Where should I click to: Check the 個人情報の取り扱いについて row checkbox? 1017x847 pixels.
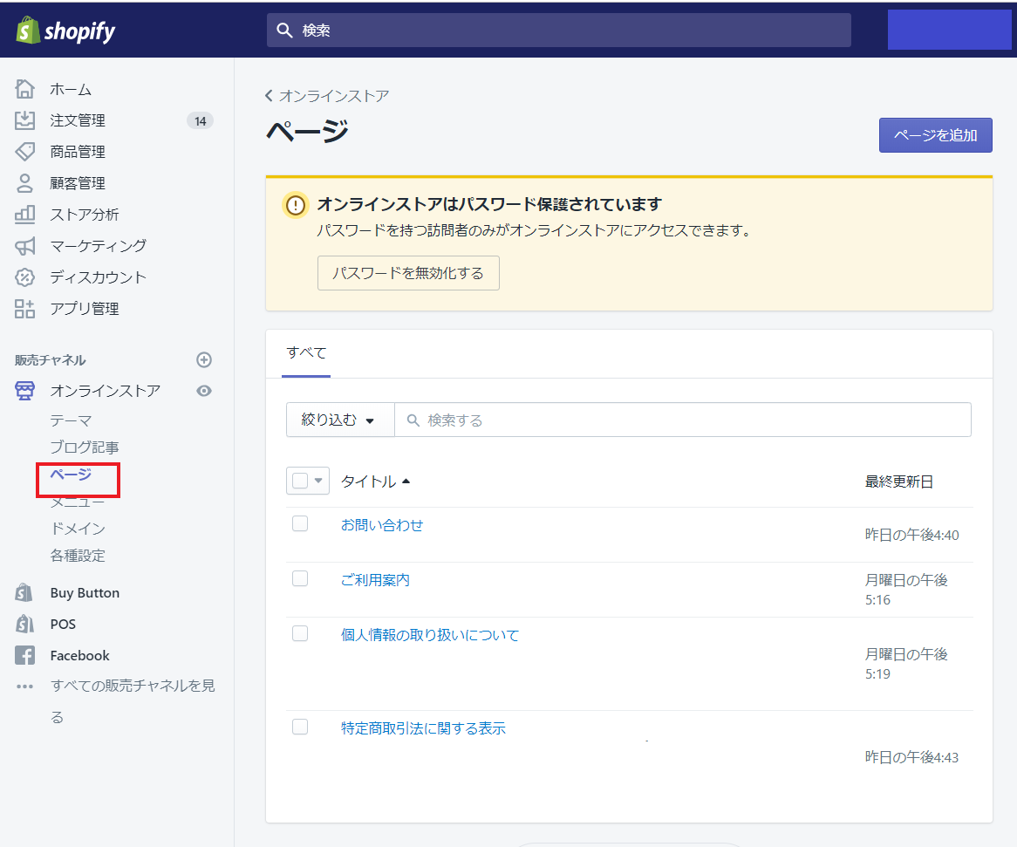pyautogui.click(x=300, y=633)
